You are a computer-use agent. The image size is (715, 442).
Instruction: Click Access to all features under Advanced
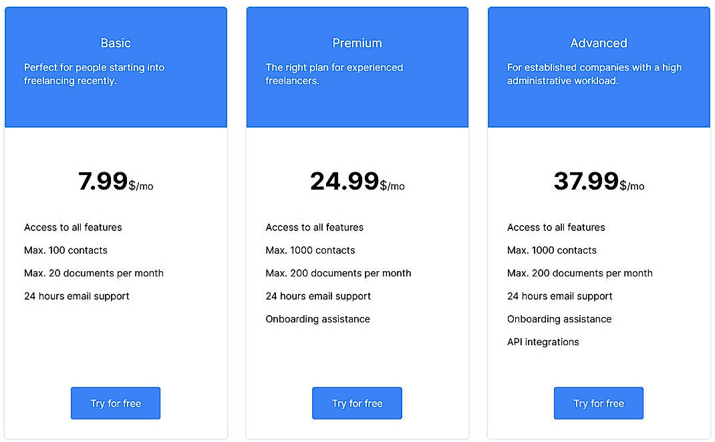coord(556,227)
